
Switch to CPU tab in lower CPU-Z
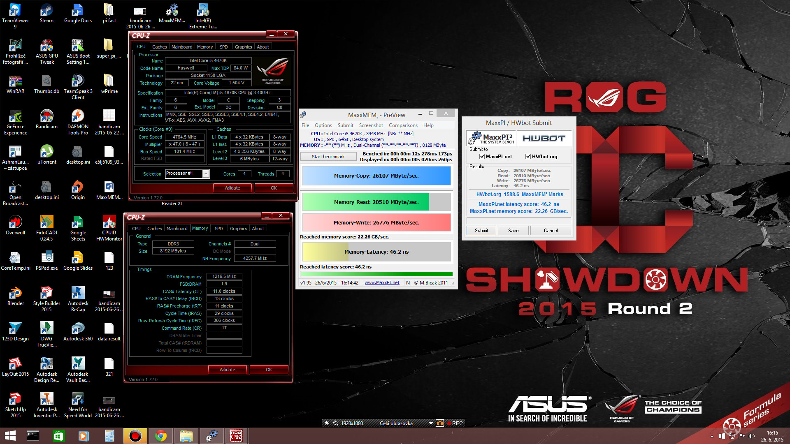136,229
